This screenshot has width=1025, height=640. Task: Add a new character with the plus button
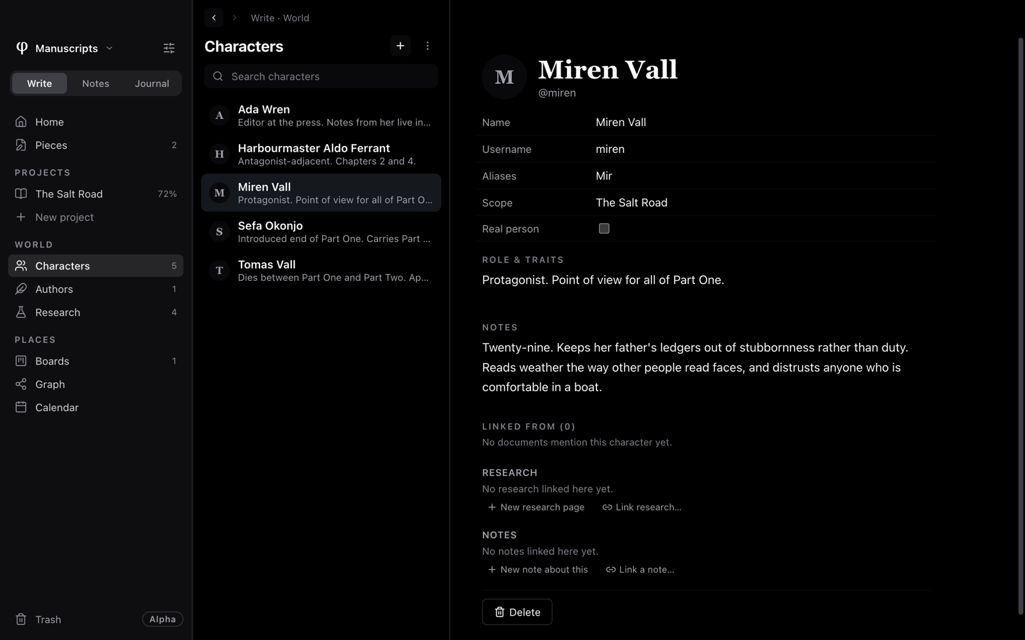tap(400, 46)
